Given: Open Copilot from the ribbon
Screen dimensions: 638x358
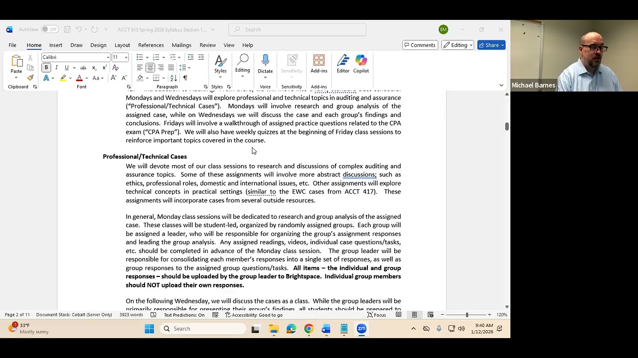Looking at the screenshot, I should coord(361,64).
